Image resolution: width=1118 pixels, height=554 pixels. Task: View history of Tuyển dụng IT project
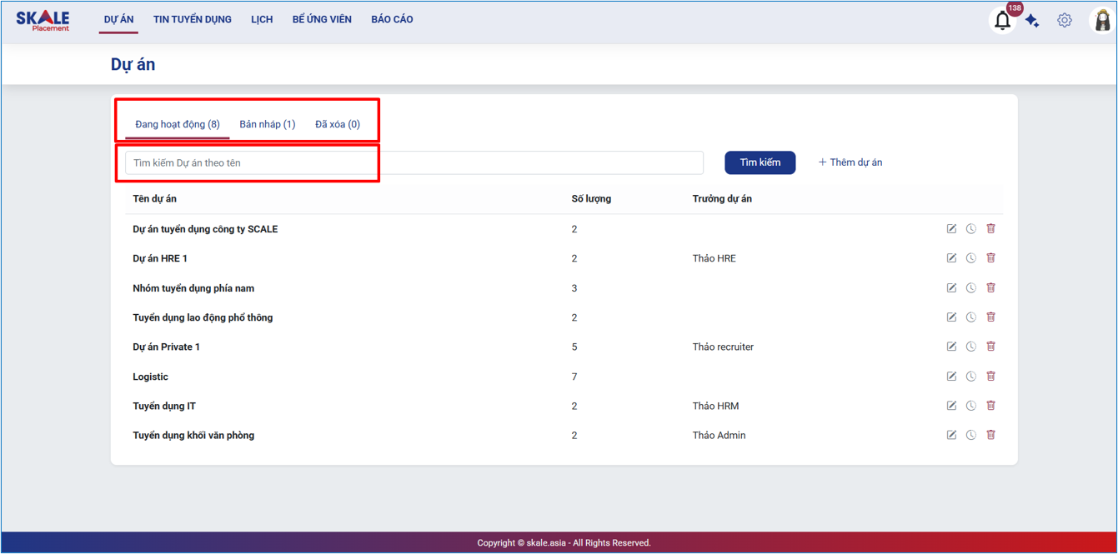coord(971,406)
